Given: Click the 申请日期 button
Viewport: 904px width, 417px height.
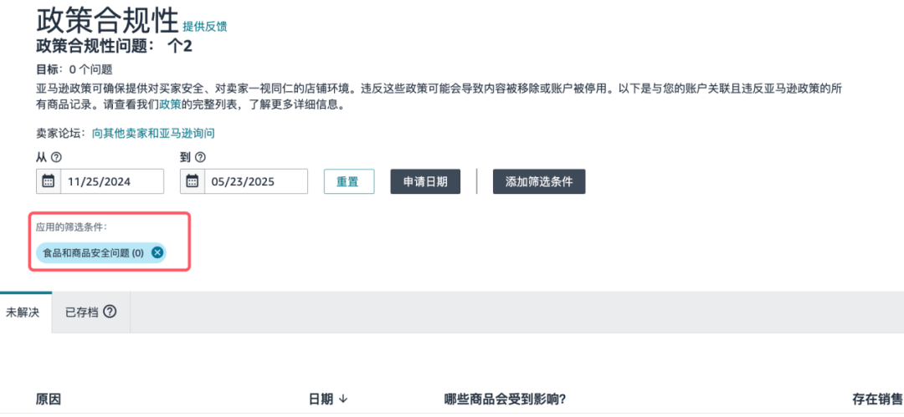Looking at the screenshot, I should [x=425, y=181].
